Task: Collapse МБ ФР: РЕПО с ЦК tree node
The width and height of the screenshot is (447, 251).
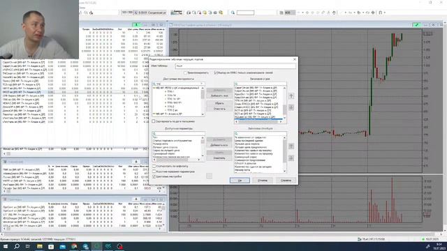Action: point(154,88)
